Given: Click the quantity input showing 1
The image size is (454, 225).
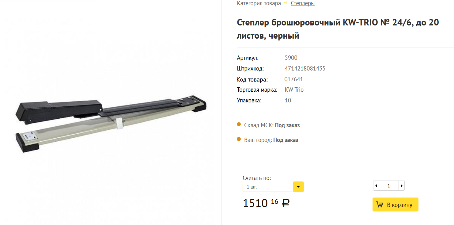Looking at the screenshot, I should (x=389, y=186).
